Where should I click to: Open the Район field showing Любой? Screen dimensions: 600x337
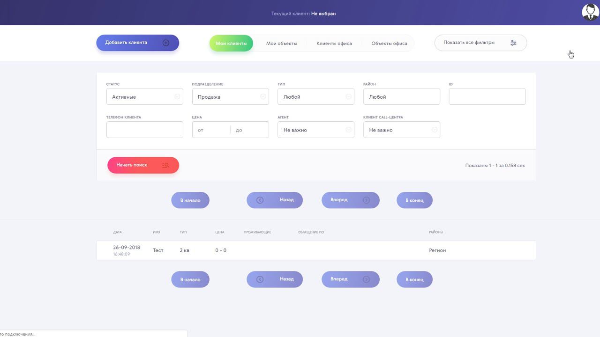[x=402, y=96]
